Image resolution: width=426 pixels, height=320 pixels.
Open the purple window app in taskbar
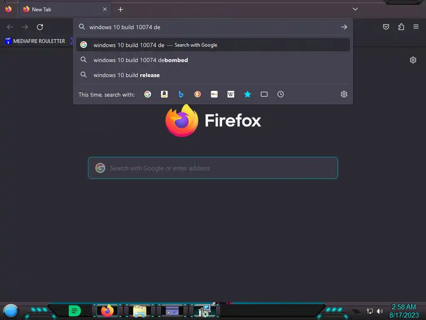click(x=172, y=311)
